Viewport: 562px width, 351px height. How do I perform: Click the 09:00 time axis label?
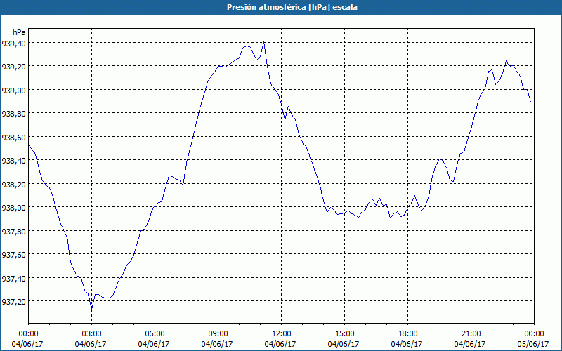218,334
